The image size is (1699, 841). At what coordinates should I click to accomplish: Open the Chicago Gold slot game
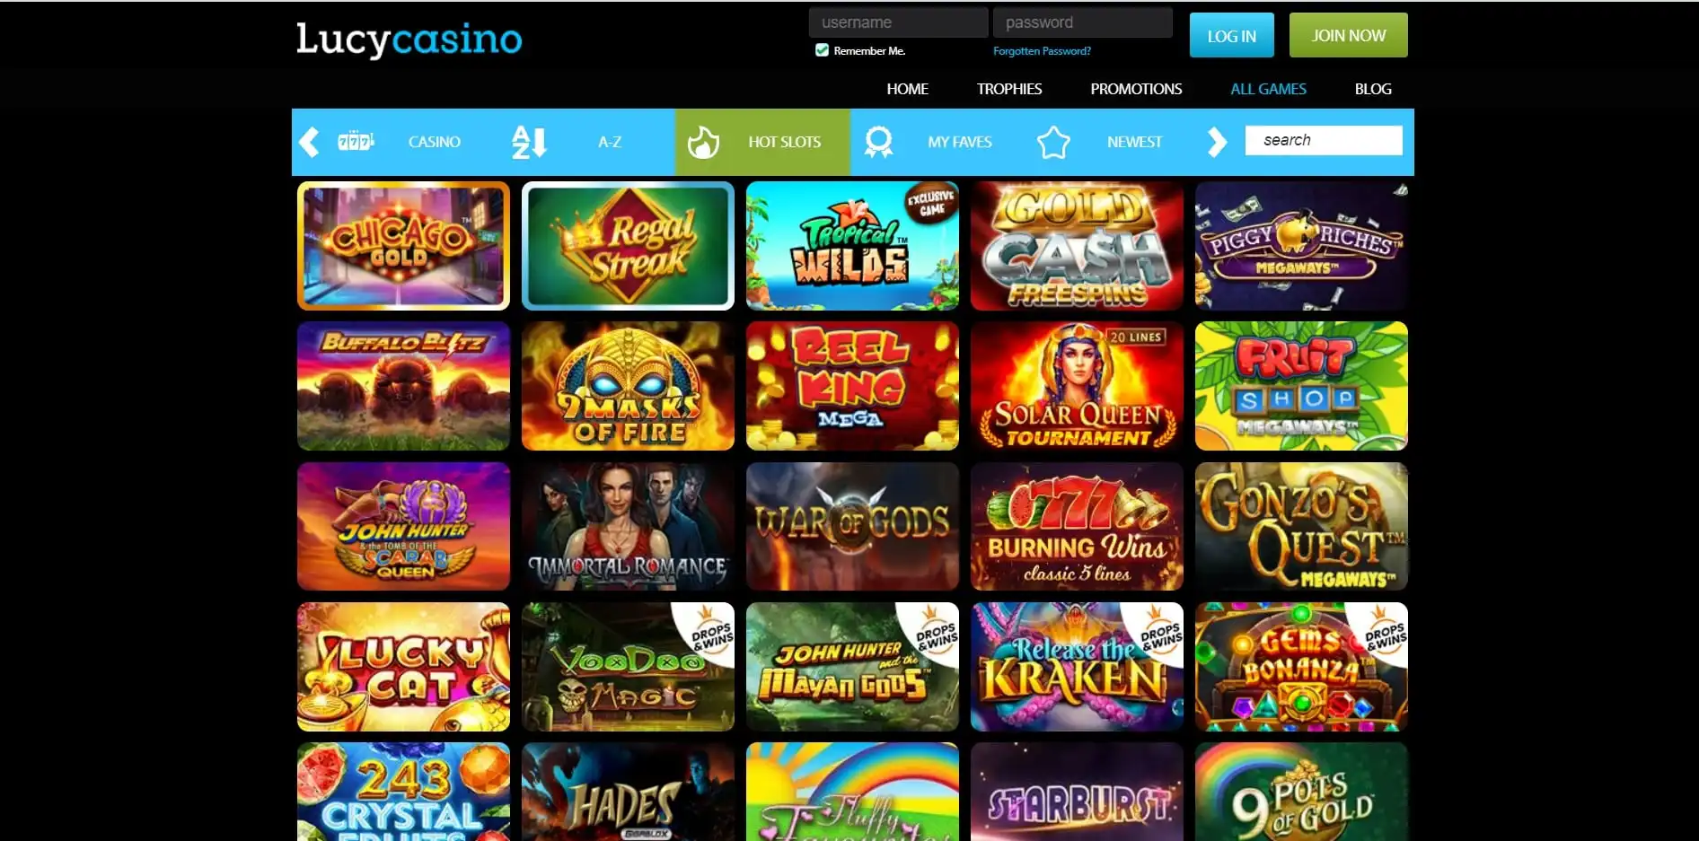(403, 246)
